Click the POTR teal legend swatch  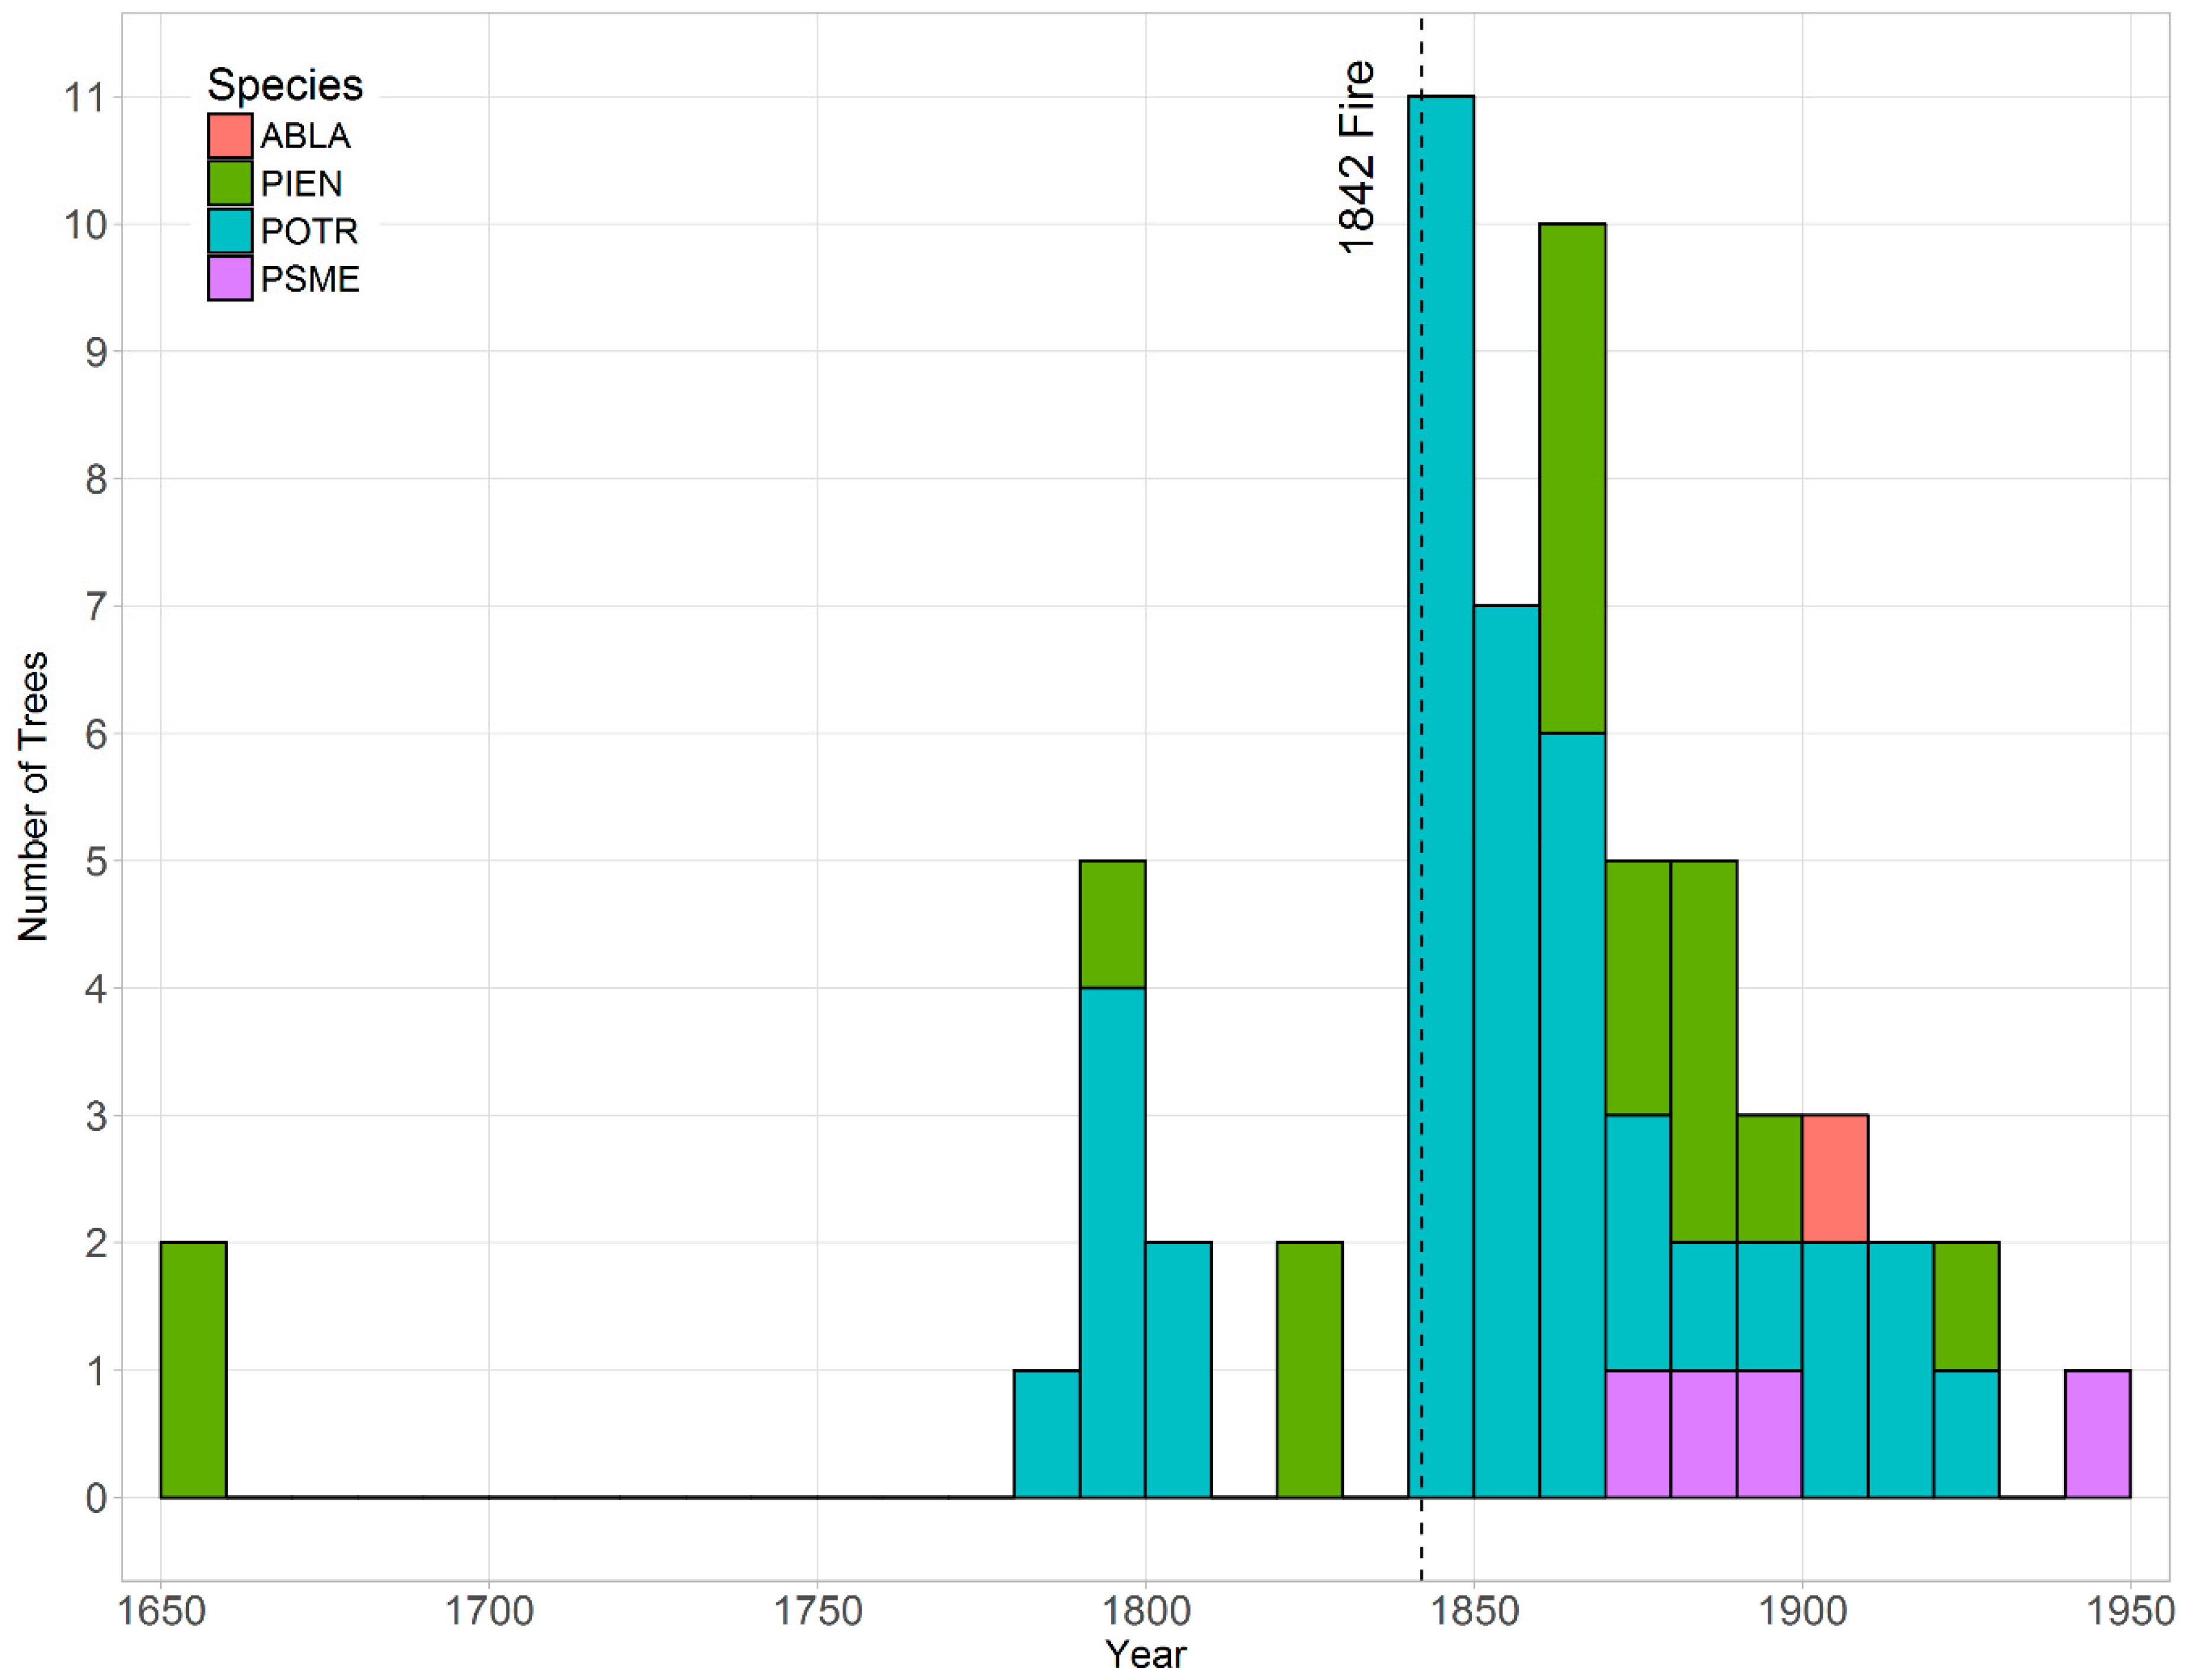click(x=229, y=231)
